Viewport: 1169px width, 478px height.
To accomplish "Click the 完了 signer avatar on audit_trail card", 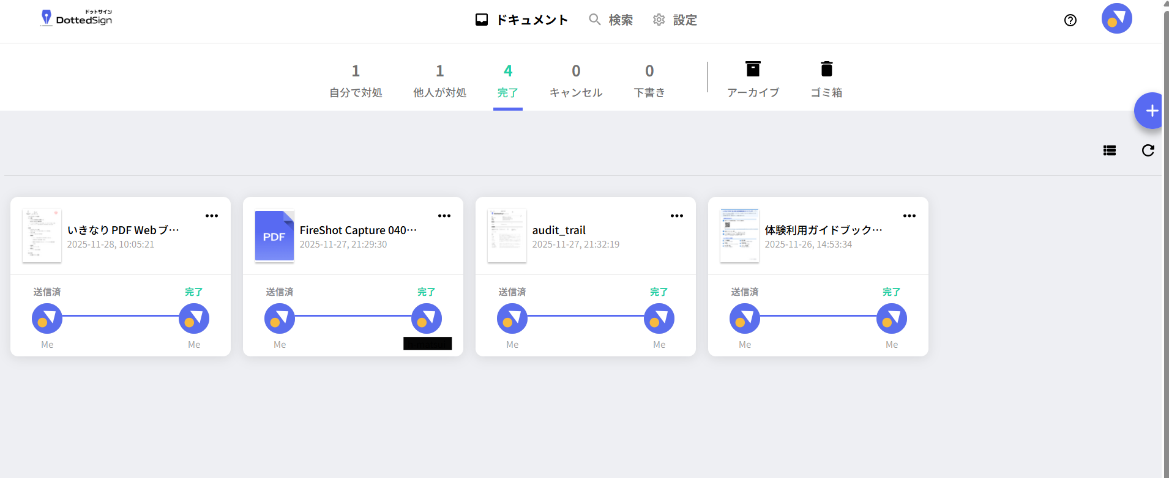I will [x=659, y=318].
